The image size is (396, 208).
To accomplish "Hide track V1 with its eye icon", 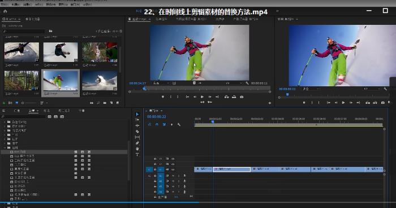I will click(173, 170).
